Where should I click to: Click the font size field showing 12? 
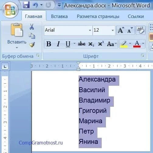coord(102,30)
